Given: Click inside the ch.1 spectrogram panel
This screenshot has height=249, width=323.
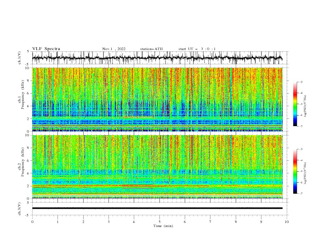Looking at the screenshot, I should [x=157, y=99].
